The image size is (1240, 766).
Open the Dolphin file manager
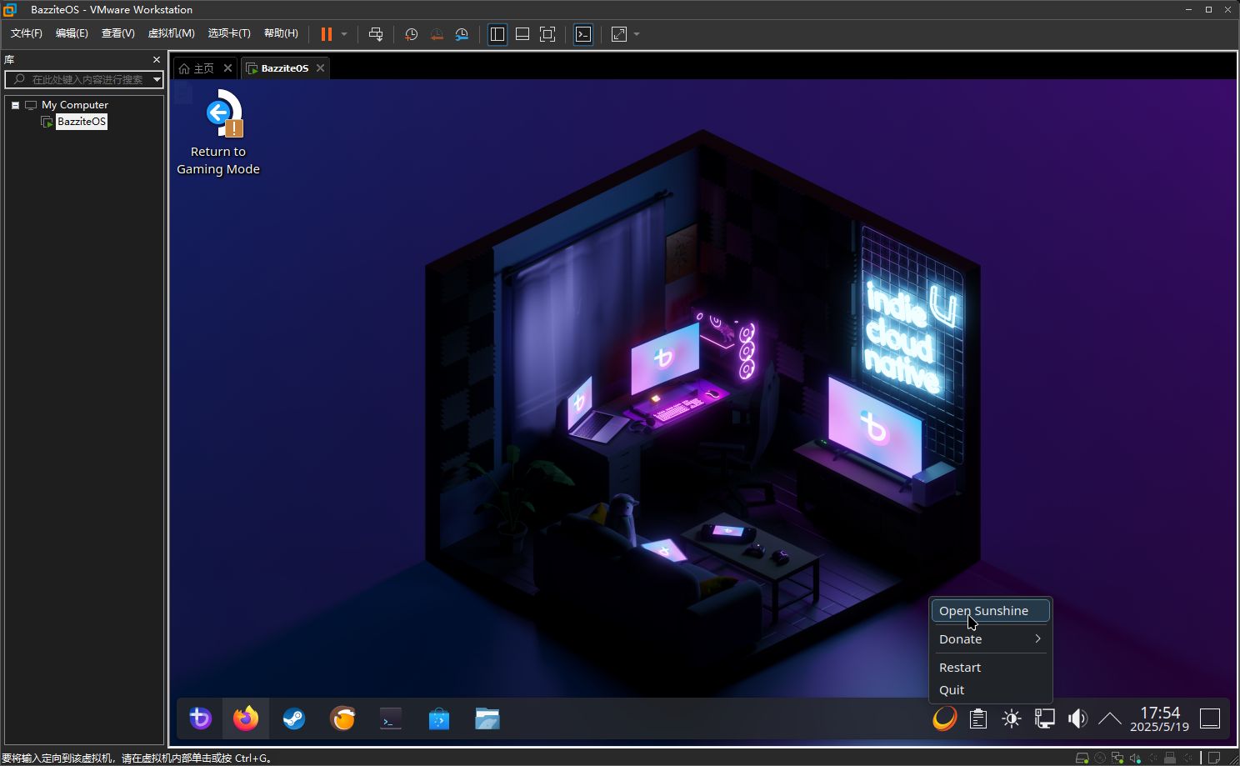tap(487, 718)
